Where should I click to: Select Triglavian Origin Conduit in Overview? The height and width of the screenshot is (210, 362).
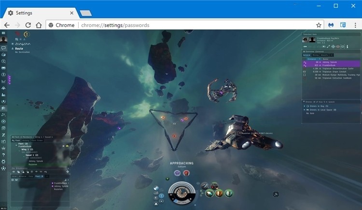331,72
